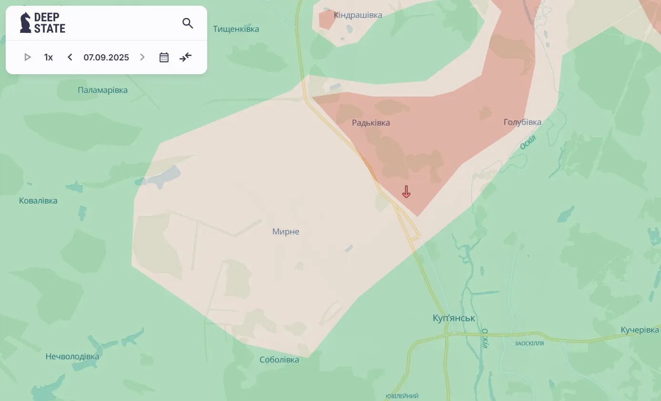Click the Соболівка village label
Screen dimensions: 661x401
click(280, 360)
